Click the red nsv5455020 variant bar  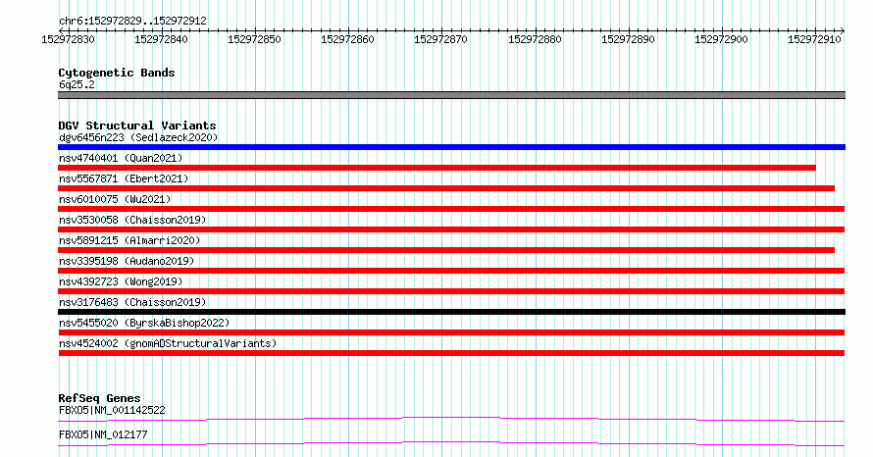[x=451, y=332]
